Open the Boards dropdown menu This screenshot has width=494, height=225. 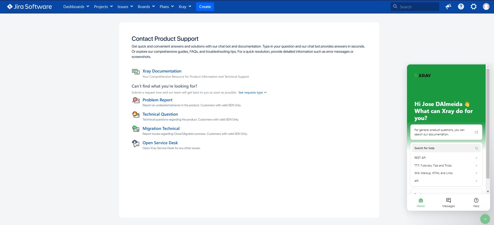tap(146, 6)
